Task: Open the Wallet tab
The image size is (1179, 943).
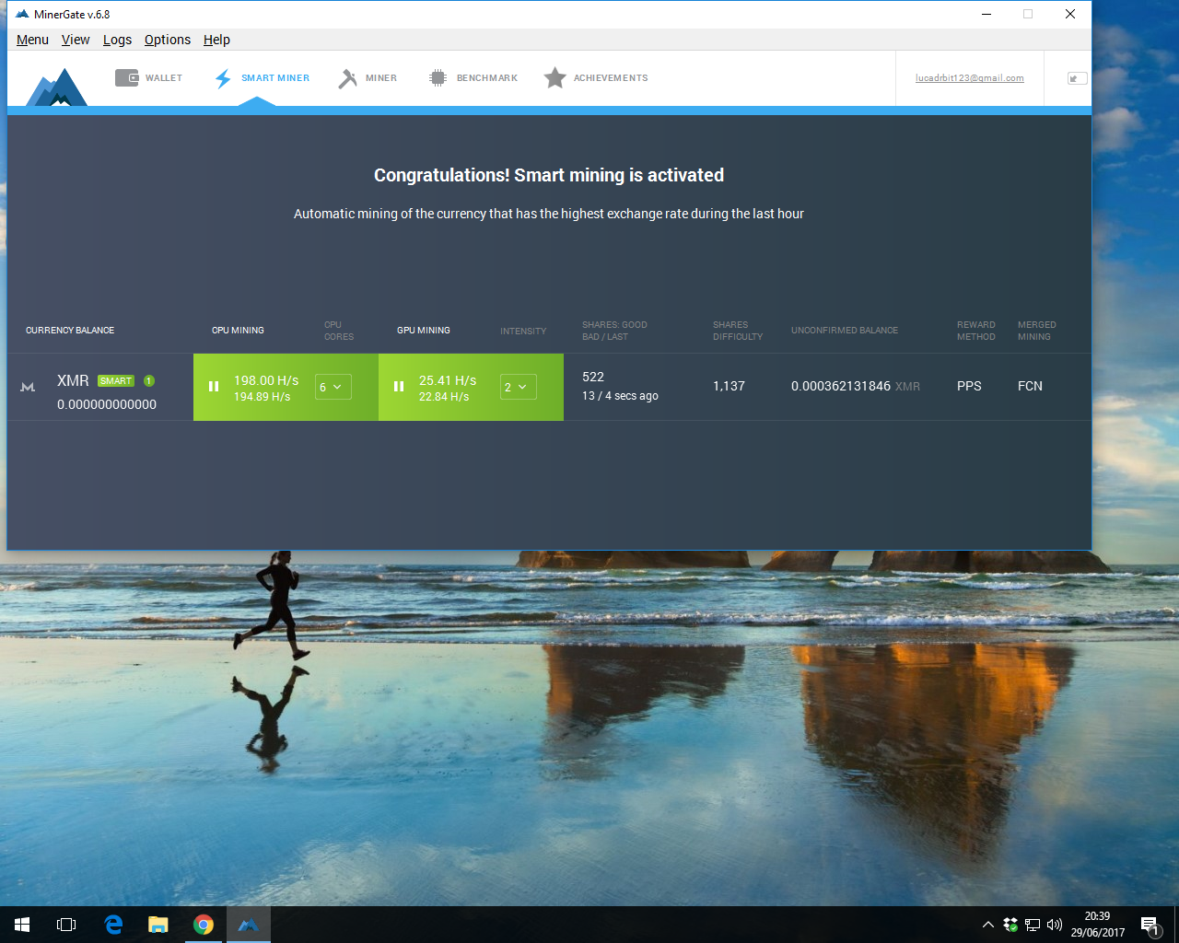Action: tap(148, 78)
